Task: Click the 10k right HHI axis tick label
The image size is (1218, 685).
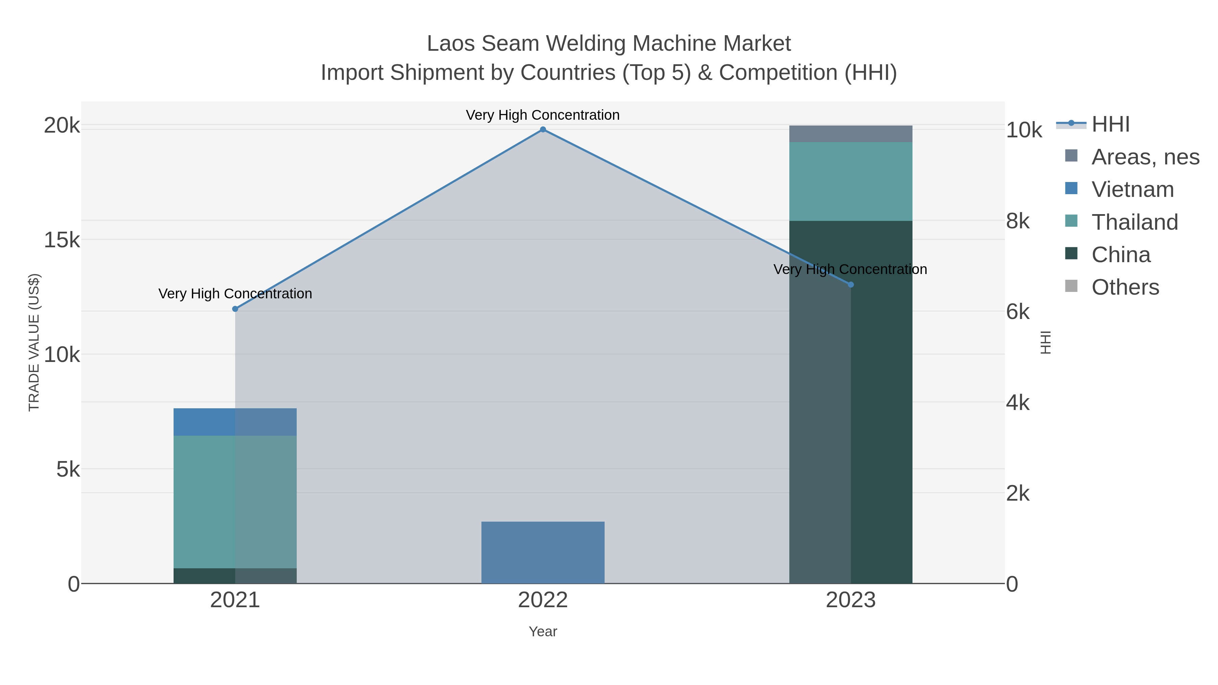Action: click(x=1024, y=131)
